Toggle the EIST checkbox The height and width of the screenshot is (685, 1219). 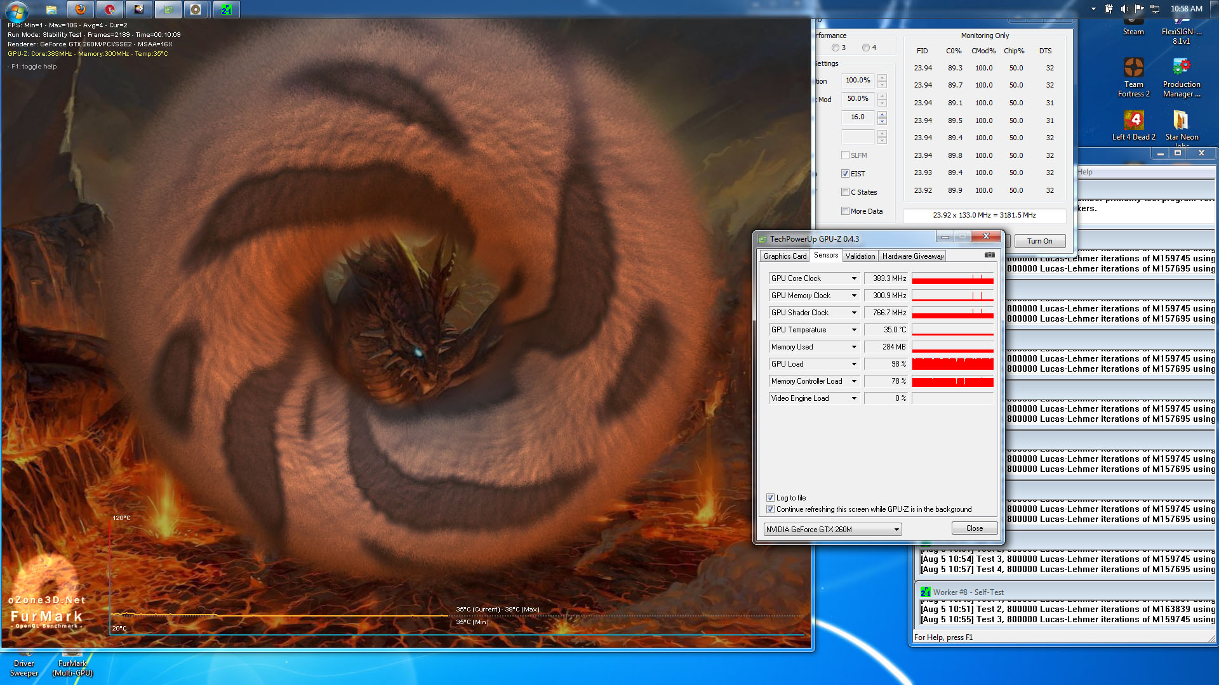pyautogui.click(x=845, y=174)
